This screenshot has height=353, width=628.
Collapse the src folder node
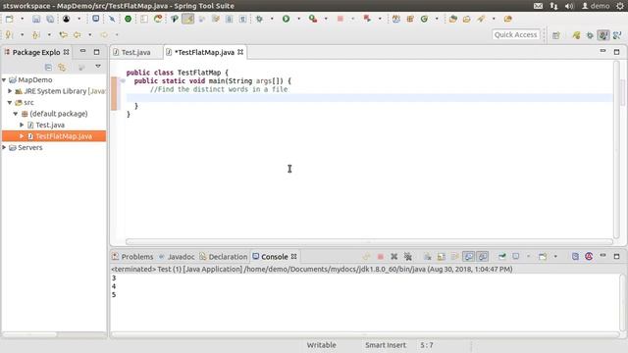tap(10, 102)
